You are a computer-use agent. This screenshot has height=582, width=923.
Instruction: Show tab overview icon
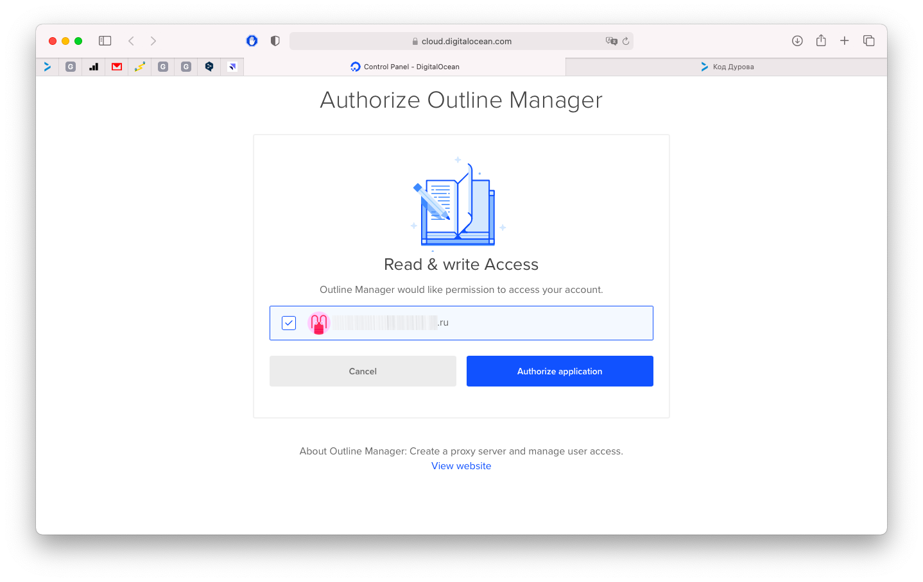click(x=869, y=41)
